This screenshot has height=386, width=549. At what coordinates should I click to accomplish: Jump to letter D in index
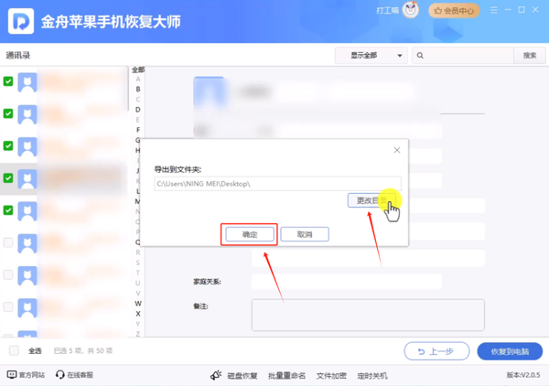click(x=138, y=110)
